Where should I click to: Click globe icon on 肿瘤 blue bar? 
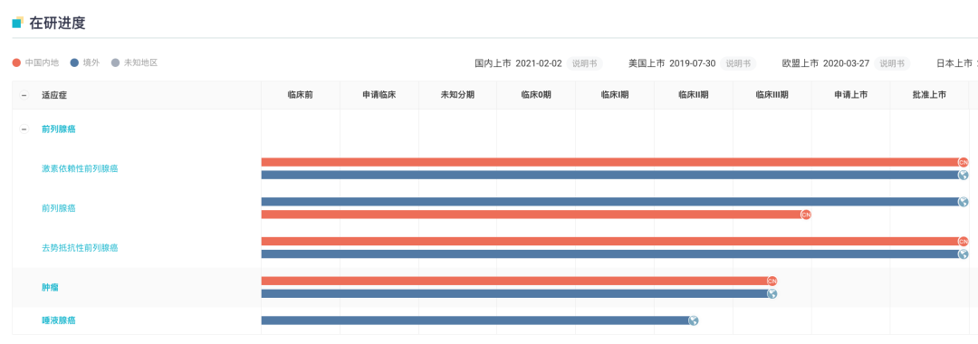pyautogui.click(x=772, y=293)
